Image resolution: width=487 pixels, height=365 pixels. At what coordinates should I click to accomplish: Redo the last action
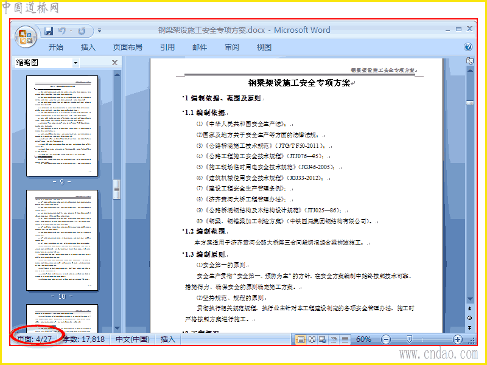tap(82, 31)
